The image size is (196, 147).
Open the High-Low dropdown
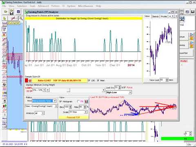pos(130,92)
